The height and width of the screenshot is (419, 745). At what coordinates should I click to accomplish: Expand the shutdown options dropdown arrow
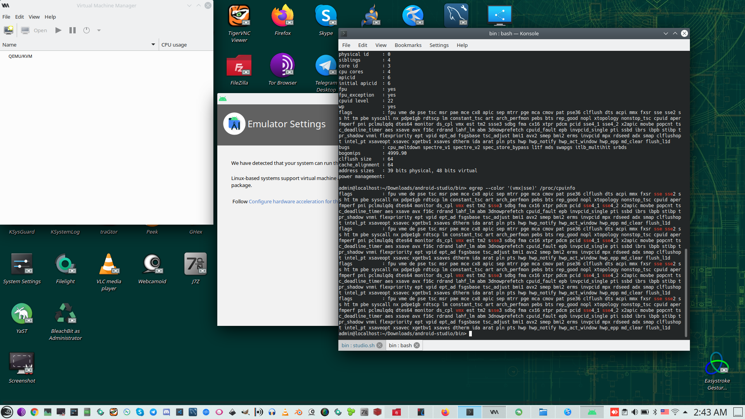click(x=99, y=30)
